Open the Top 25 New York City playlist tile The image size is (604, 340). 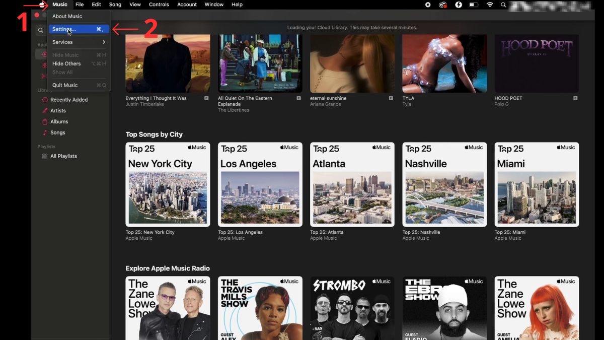168,184
